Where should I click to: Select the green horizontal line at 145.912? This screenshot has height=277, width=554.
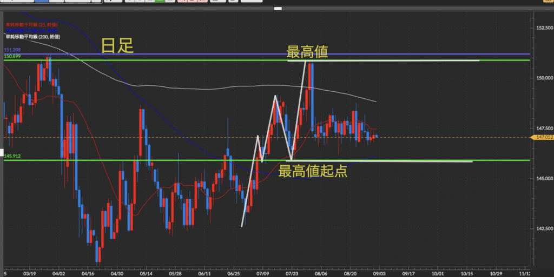pyautogui.click(x=267, y=160)
